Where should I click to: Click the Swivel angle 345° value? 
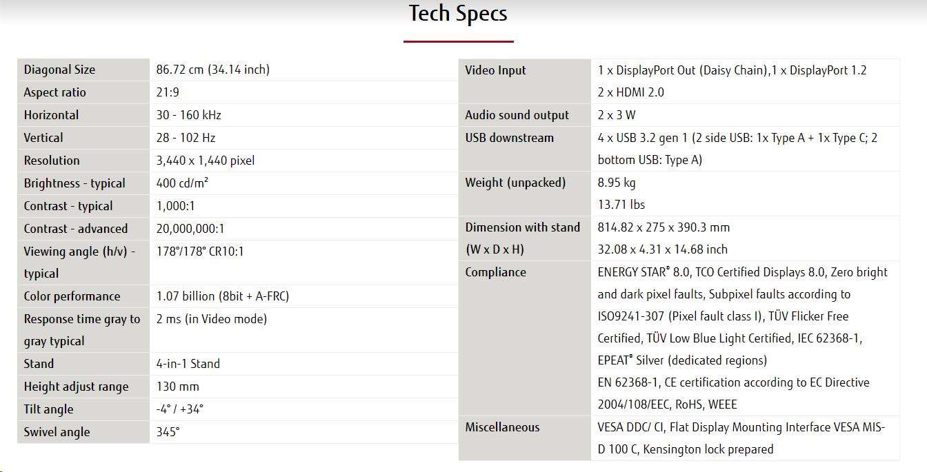[x=168, y=432]
